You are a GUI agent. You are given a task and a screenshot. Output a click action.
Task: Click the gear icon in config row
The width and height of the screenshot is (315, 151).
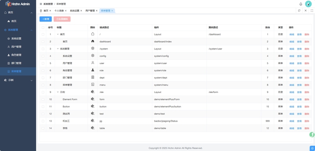coord(93,56)
